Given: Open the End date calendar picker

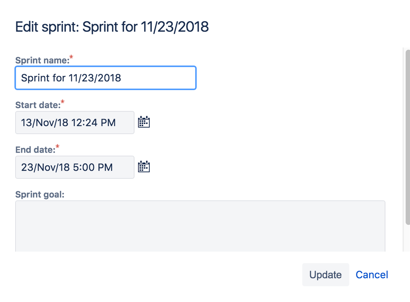Looking at the screenshot, I should 144,167.
